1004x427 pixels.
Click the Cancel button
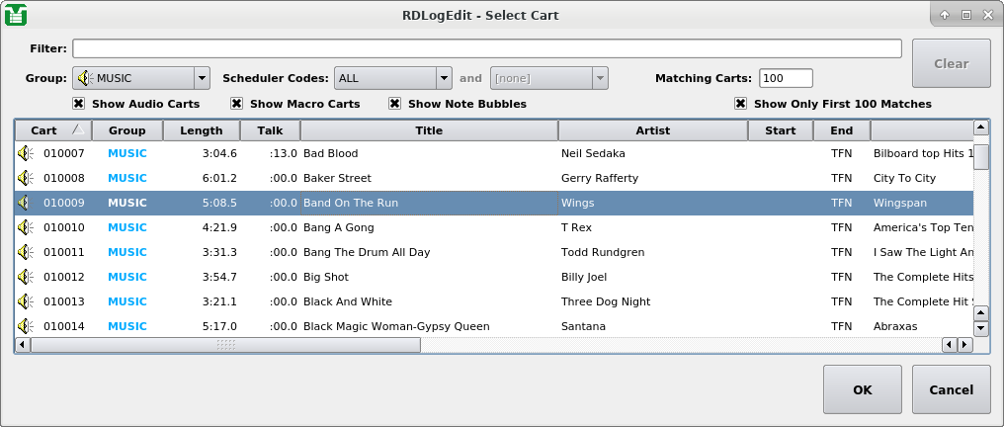point(951,389)
